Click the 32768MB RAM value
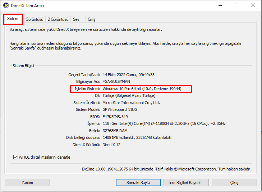 pos(115,131)
